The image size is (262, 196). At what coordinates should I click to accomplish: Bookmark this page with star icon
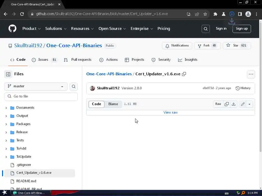point(205,14)
